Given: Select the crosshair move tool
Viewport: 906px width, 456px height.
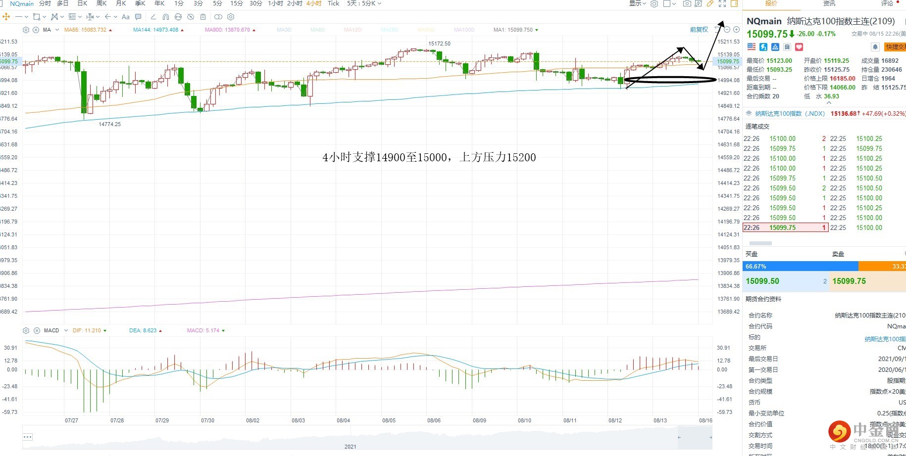Looking at the screenshot, I should pos(6,17).
